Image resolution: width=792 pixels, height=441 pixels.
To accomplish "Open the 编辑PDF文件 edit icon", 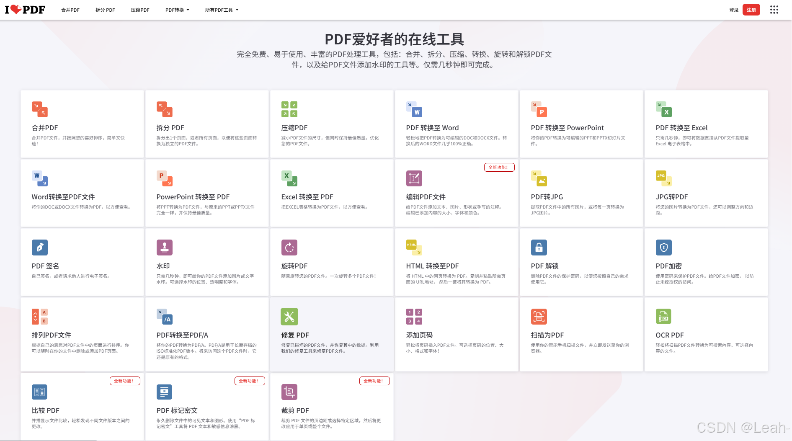I will click(414, 178).
